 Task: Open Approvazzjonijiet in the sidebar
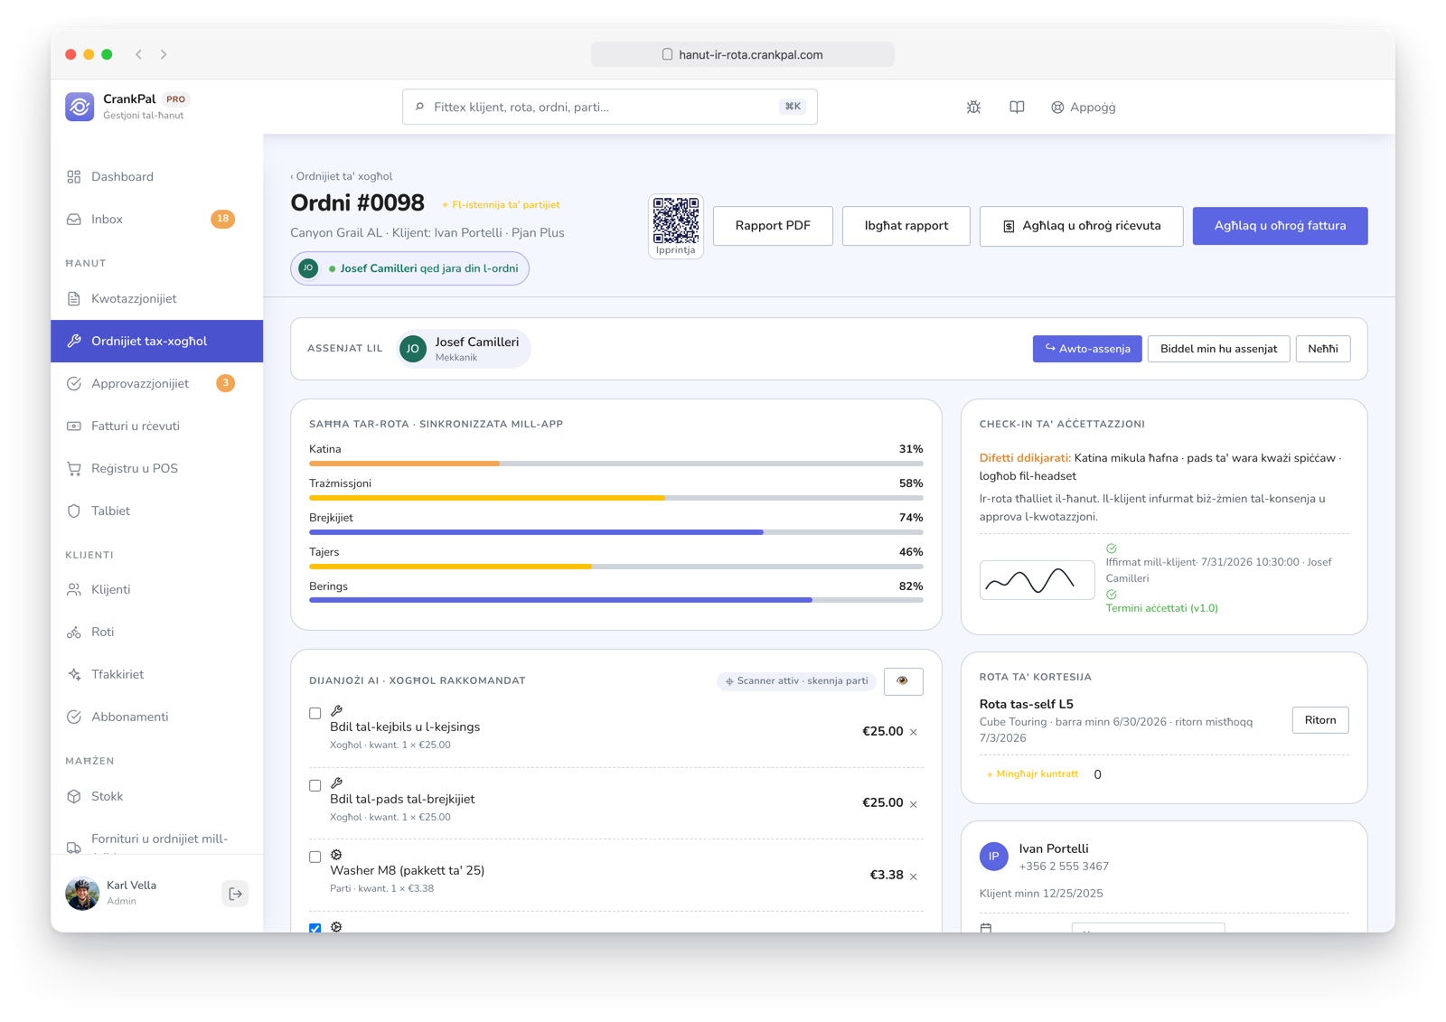click(x=156, y=383)
